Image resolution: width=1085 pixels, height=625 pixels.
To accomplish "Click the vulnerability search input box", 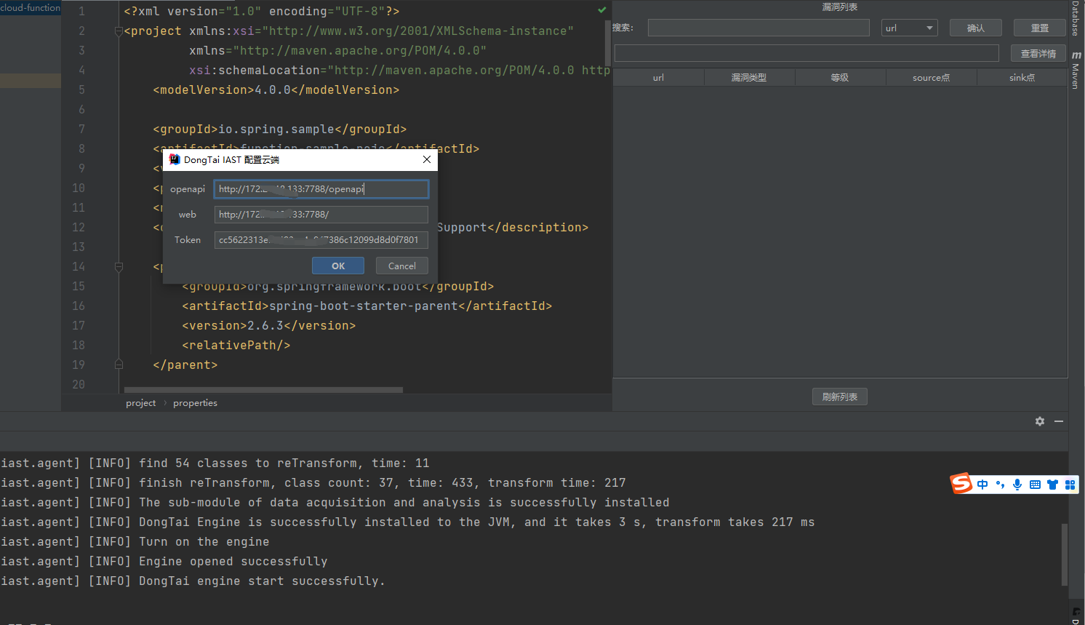I will click(758, 28).
